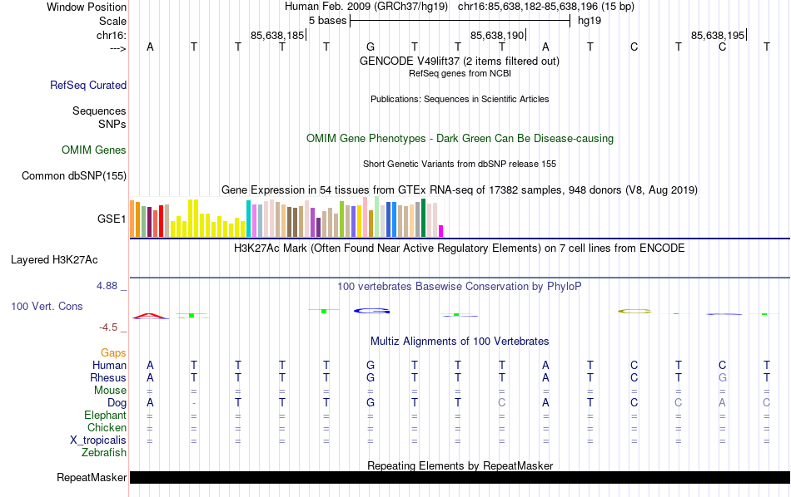This screenshot has width=791, height=497.
Task: Click the G base in the sequence ruler
Action: (371, 47)
